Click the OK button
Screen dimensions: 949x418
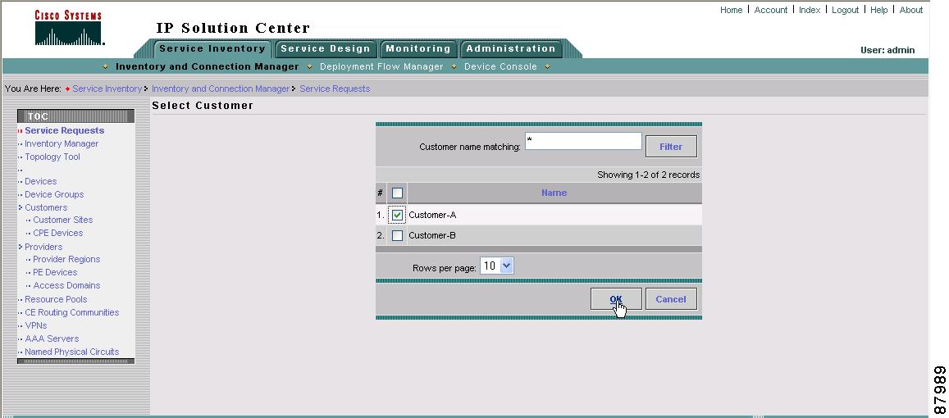[x=616, y=299]
